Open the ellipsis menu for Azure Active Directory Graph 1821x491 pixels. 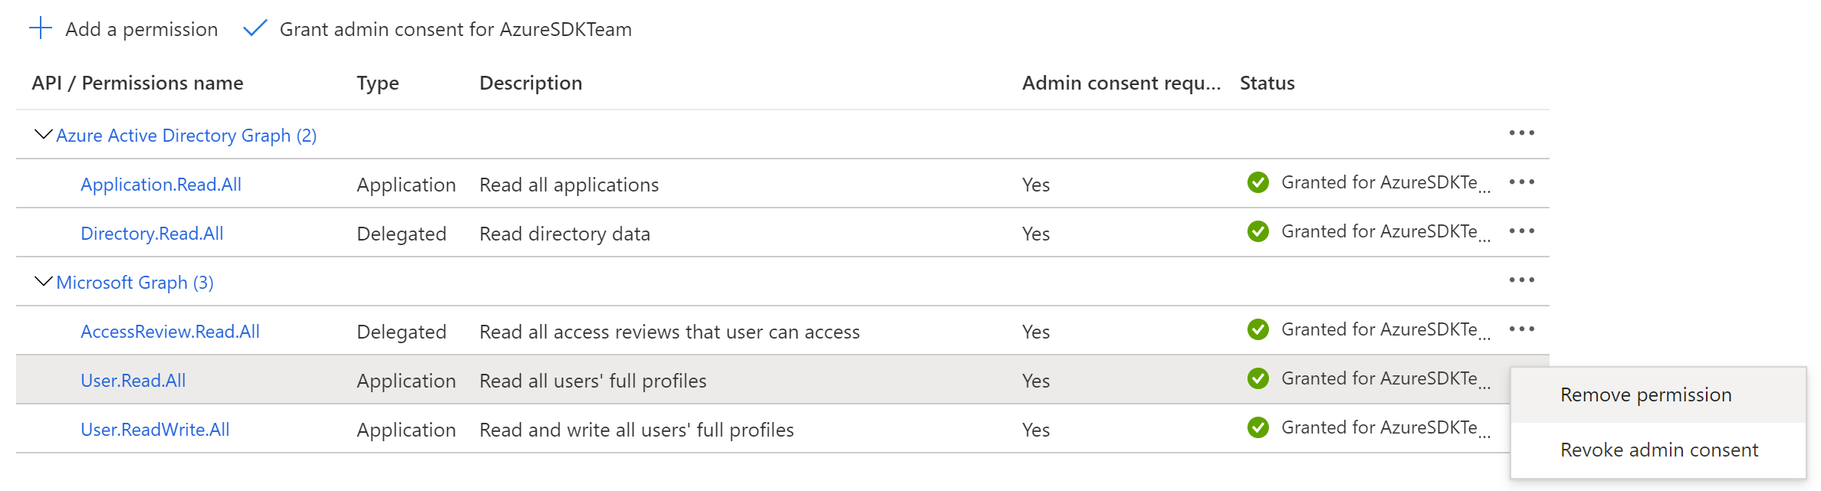click(x=1522, y=133)
